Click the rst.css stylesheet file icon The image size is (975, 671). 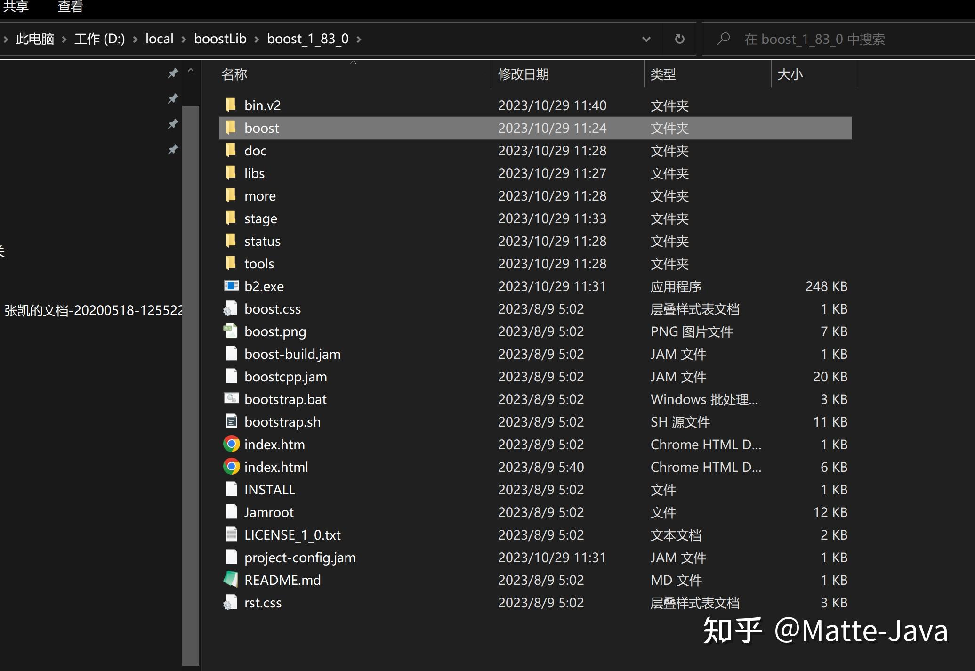tap(231, 602)
